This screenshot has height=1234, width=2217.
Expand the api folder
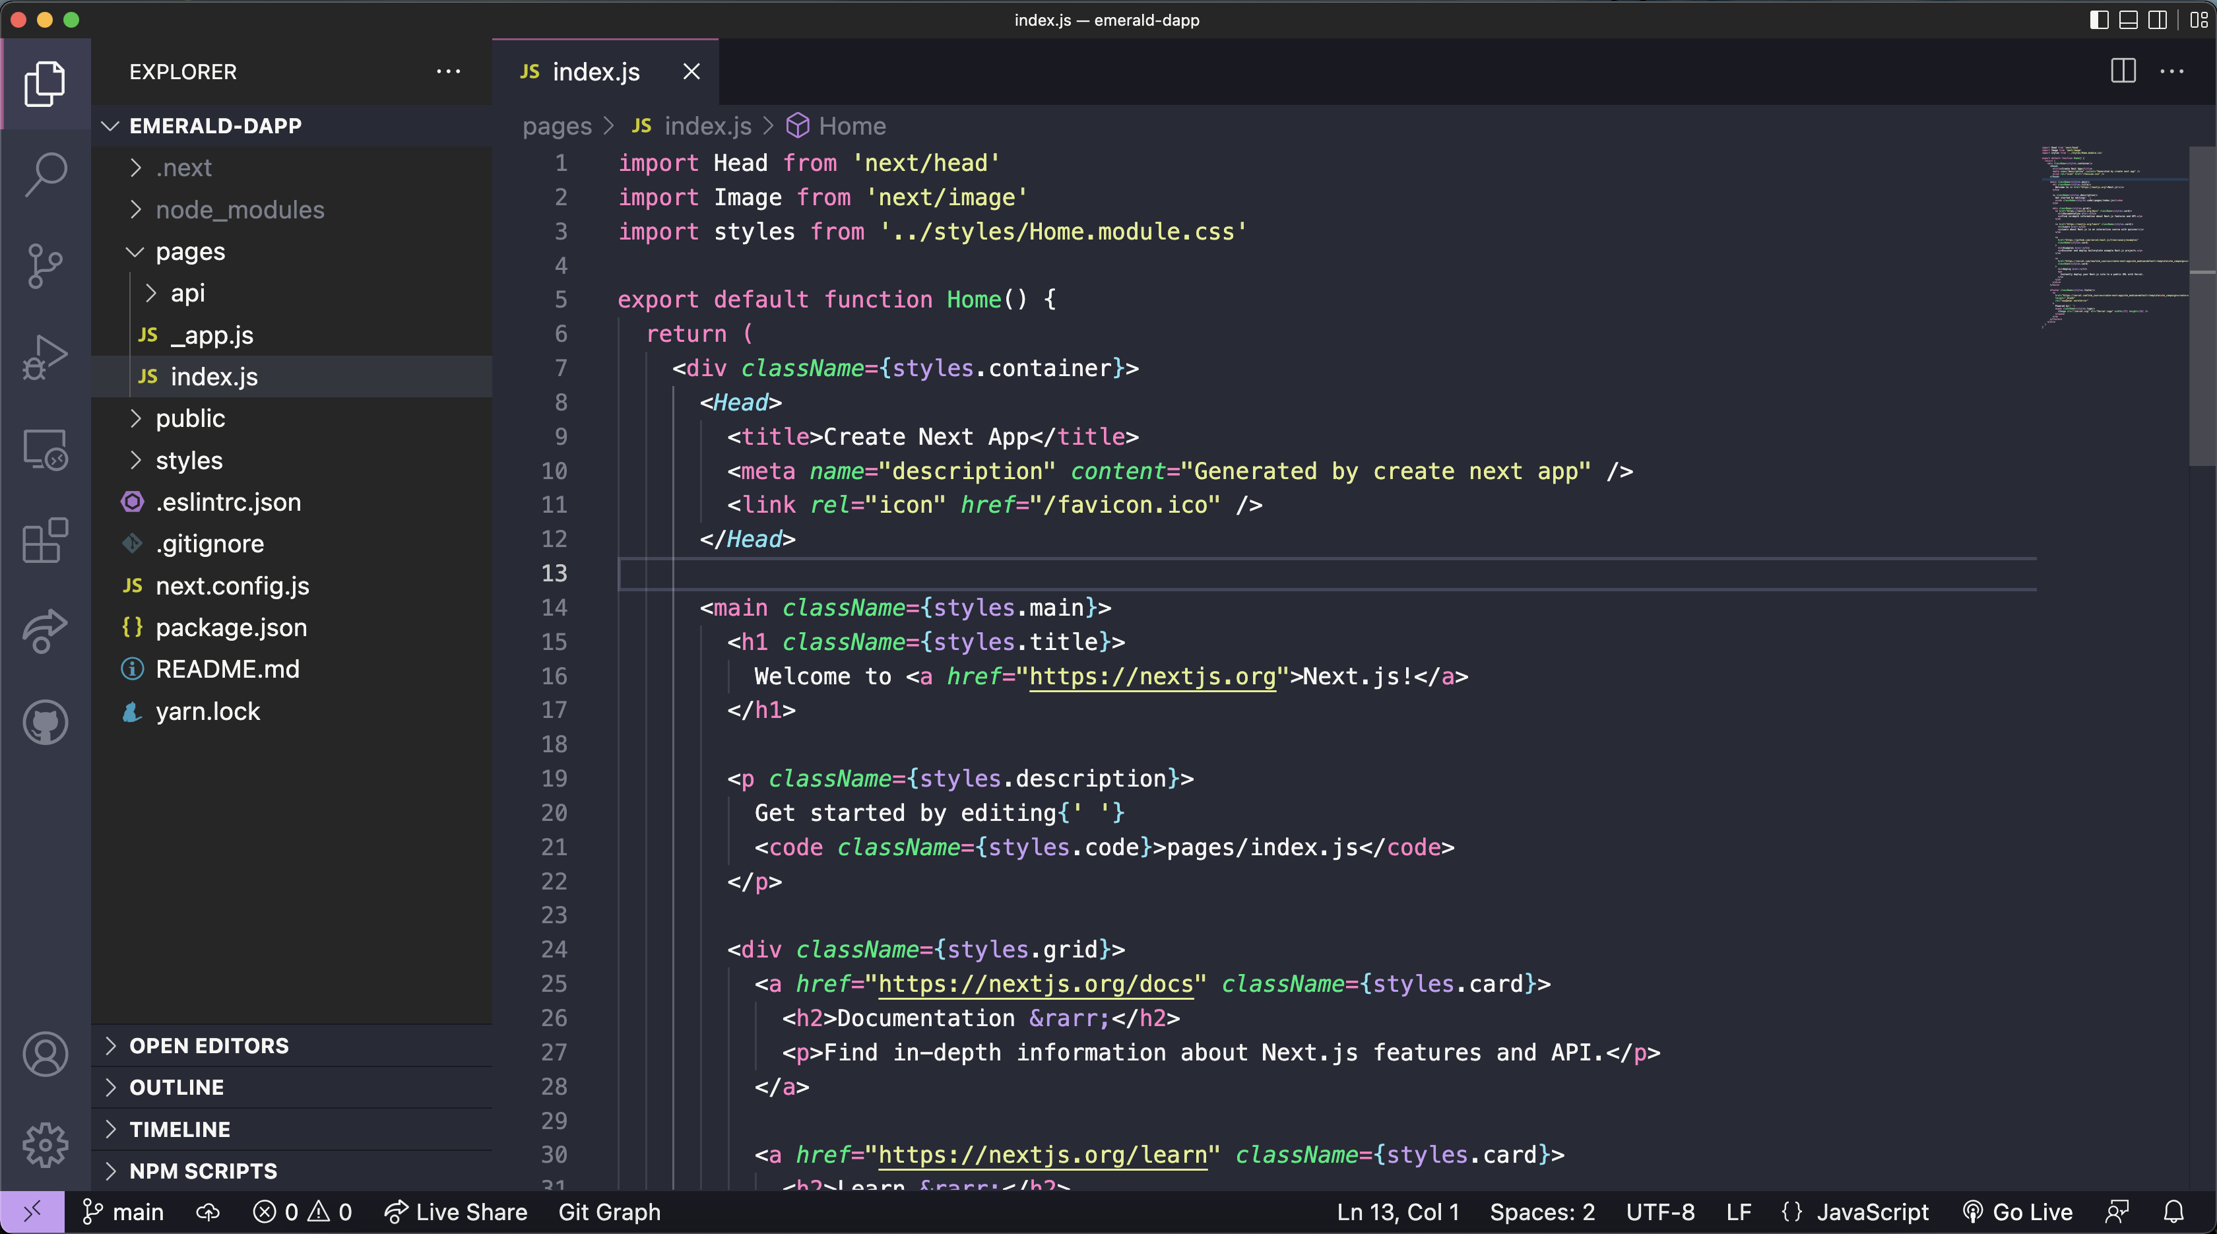(291, 294)
